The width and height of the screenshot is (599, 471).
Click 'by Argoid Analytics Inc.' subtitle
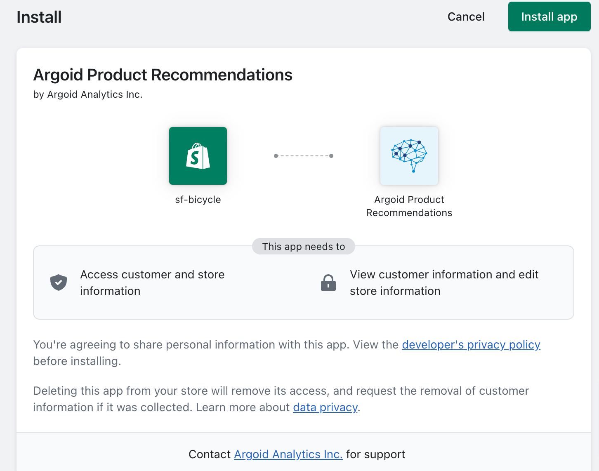point(88,94)
